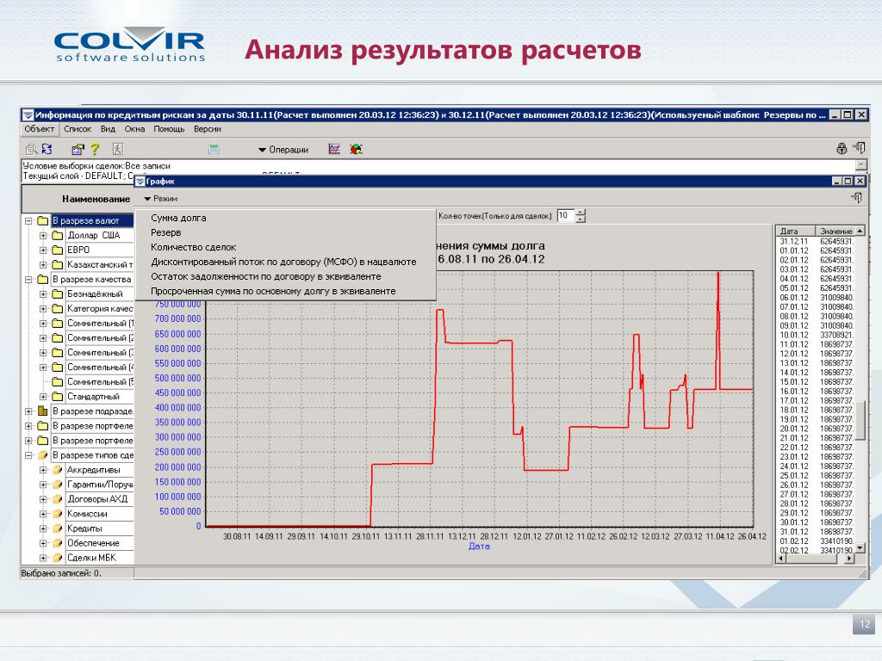
Task: Click the folder icon of В разрезе валют
Action: click(43, 221)
